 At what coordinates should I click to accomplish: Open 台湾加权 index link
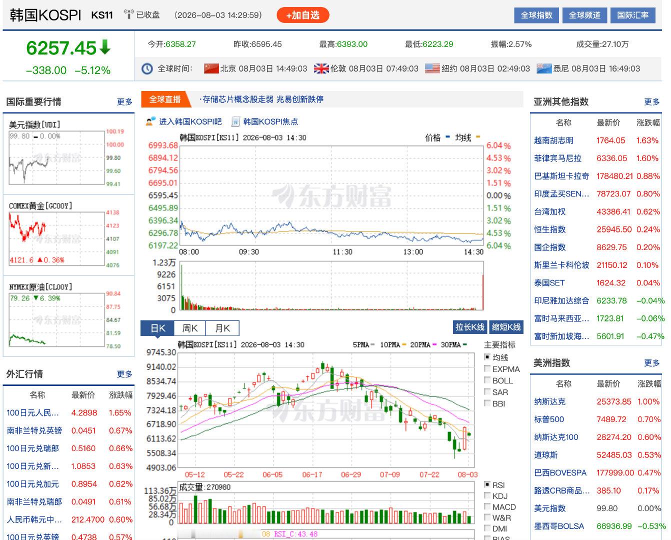[x=550, y=211]
